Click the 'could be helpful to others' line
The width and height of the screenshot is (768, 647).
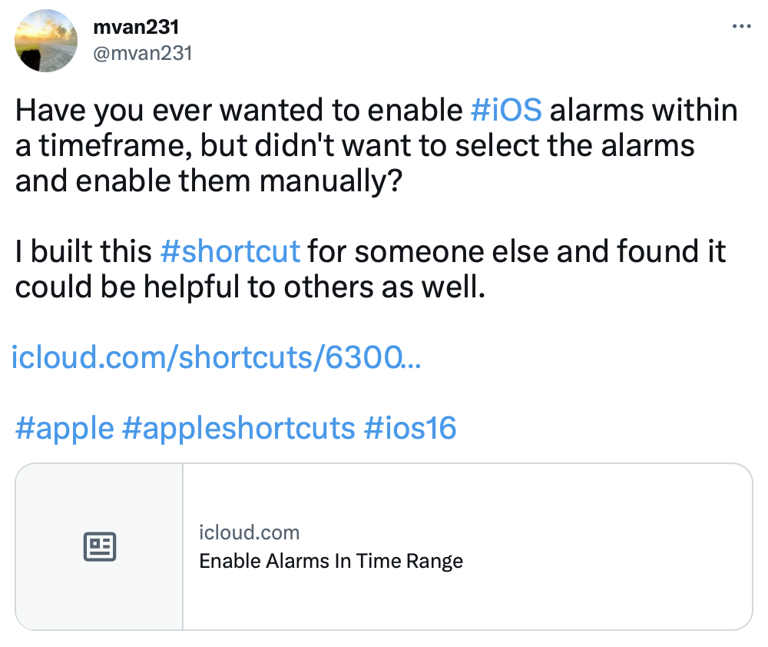pyautogui.click(x=250, y=287)
